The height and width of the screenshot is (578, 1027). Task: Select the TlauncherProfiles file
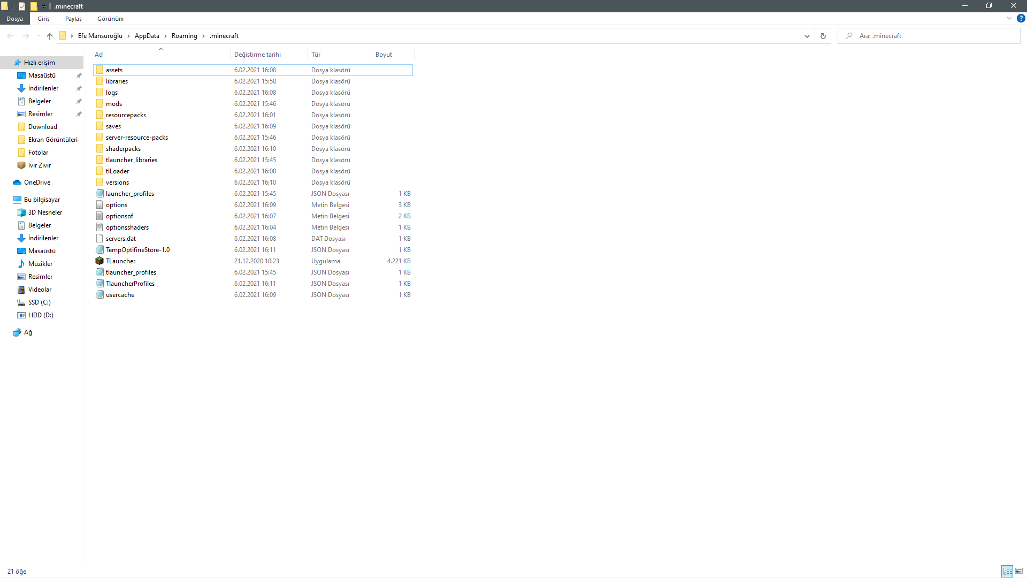pyautogui.click(x=253, y=284)
